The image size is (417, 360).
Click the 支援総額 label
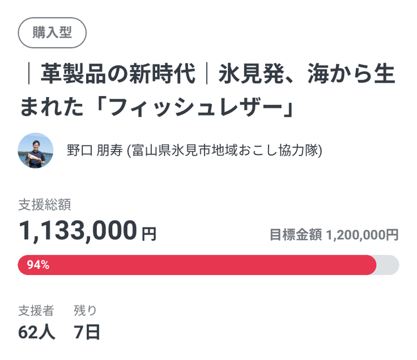click(45, 205)
